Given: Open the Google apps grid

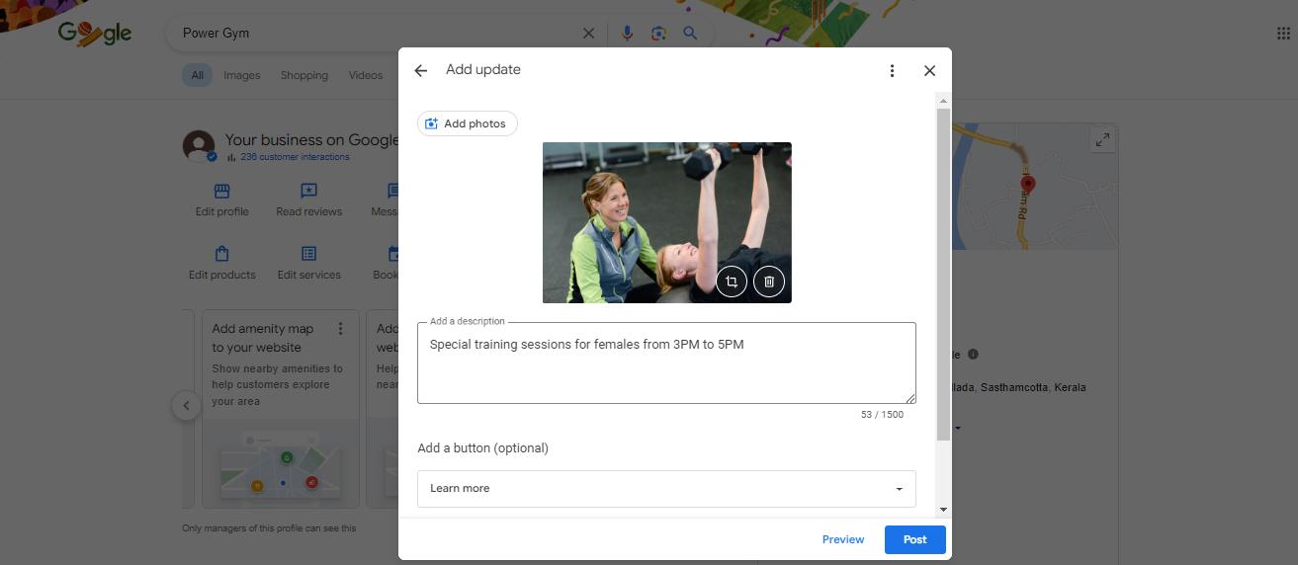Looking at the screenshot, I should pos(1283,33).
